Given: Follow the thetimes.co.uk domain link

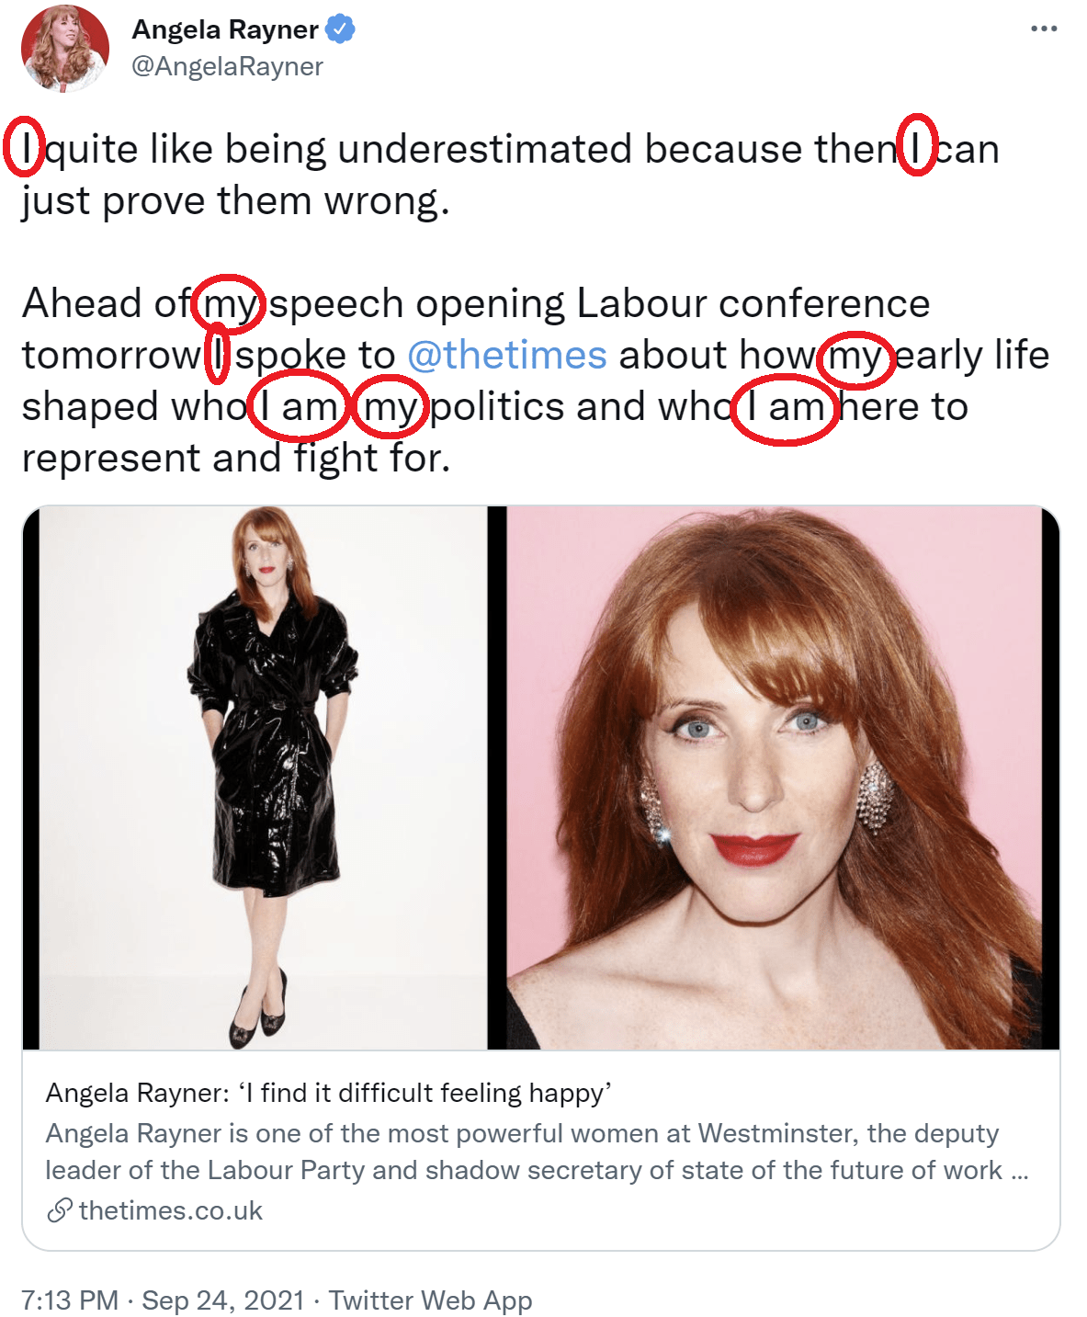Looking at the screenshot, I should point(171,1210).
